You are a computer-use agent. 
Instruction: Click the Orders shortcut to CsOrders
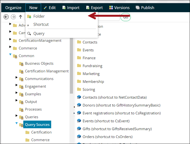[x=107, y=137]
